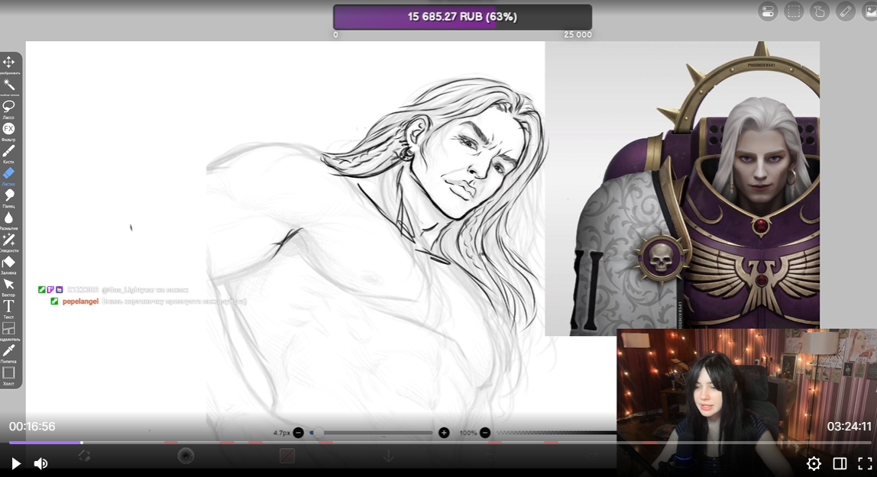
Task: Select the Blur (Размытие) drop tool
Action: pos(9,218)
